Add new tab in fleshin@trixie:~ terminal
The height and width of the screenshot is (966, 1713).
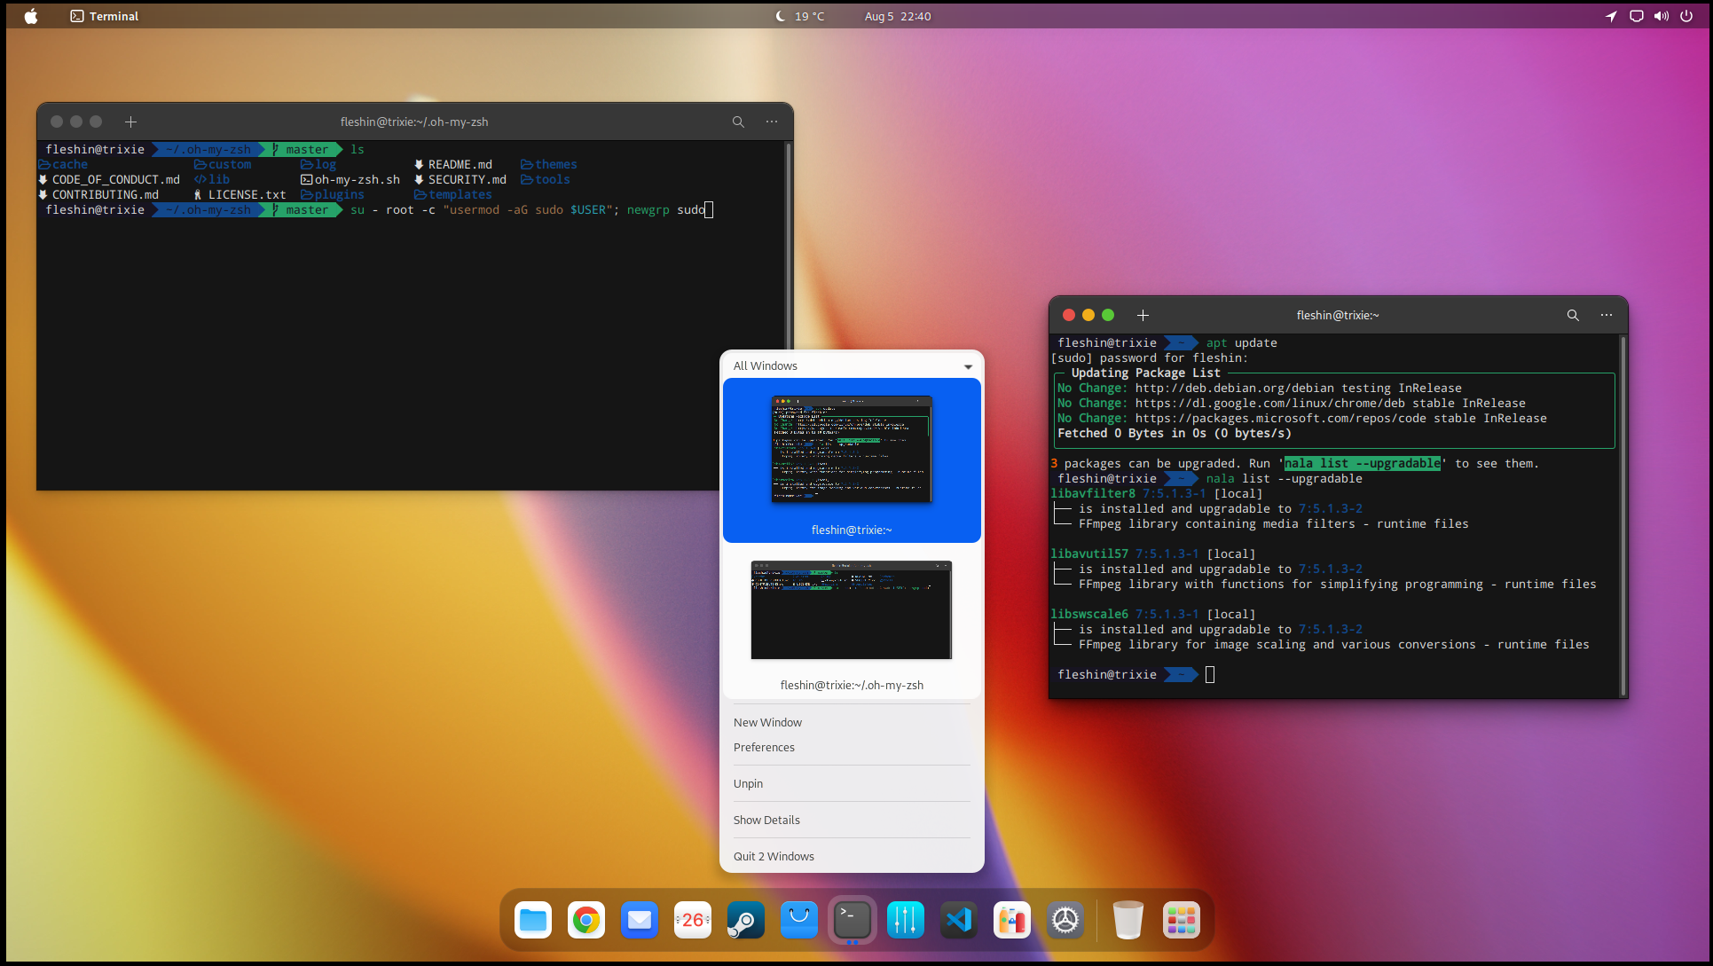(1143, 315)
